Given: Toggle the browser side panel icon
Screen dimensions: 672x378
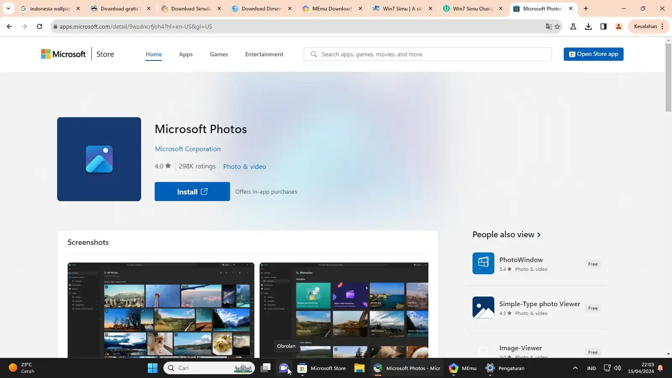Looking at the screenshot, I should click(604, 26).
